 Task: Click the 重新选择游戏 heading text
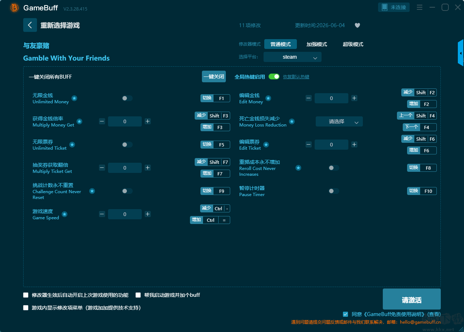[60, 25]
